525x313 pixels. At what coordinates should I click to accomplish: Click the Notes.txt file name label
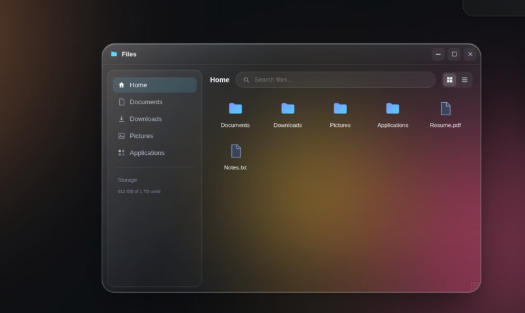(x=235, y=167)
